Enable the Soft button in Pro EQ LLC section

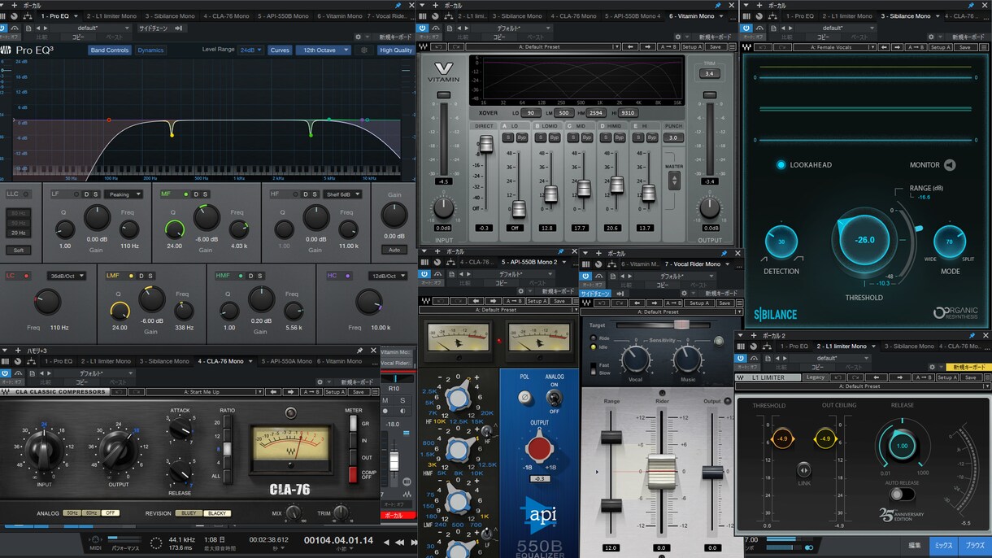click(18, 251)
